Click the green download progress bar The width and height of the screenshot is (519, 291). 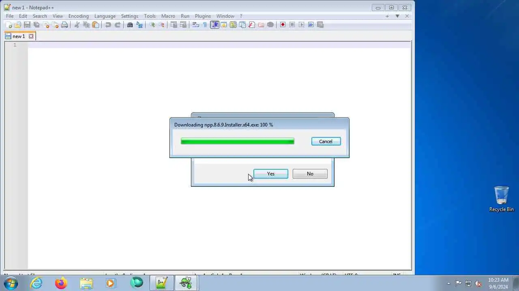238,141
